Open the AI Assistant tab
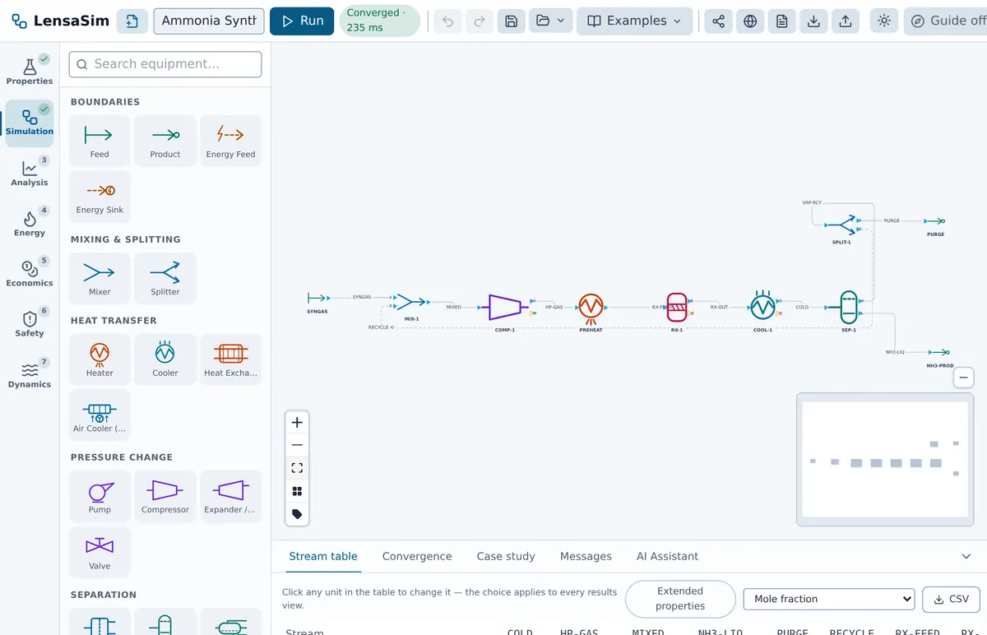Screen dimensions: 987x635 667,557
